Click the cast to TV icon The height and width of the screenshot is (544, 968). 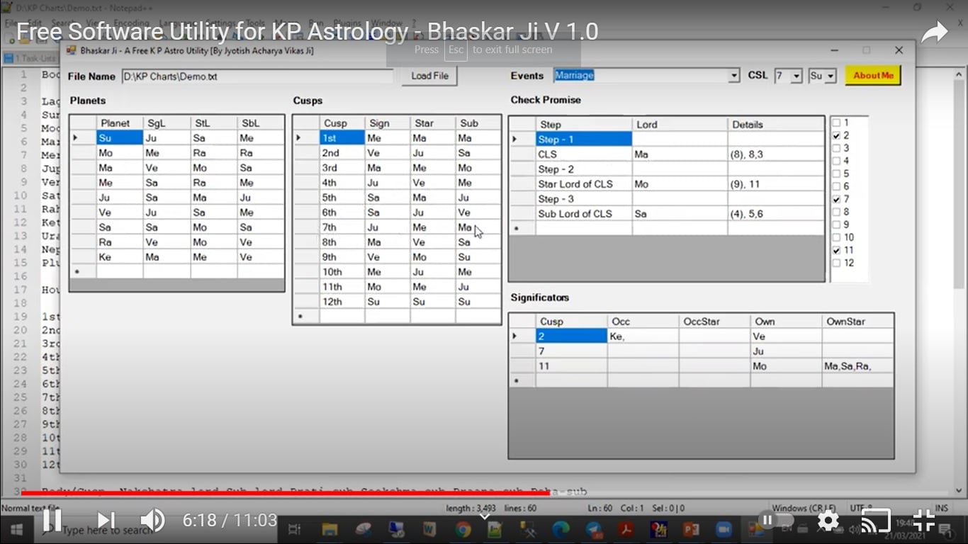point(875,521)
